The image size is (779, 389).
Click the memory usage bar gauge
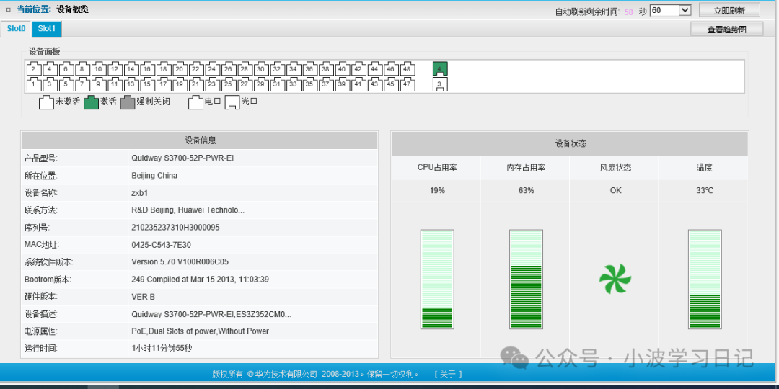(x=526, y=280)
